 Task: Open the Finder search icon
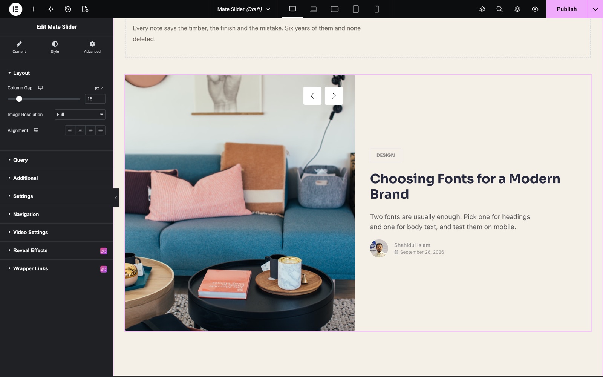point(499,9)
